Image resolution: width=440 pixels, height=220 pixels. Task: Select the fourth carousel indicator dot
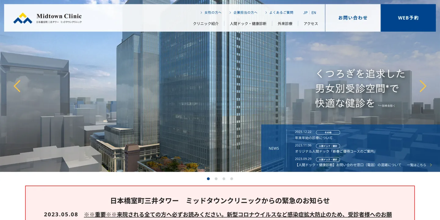tap(232, 179)
